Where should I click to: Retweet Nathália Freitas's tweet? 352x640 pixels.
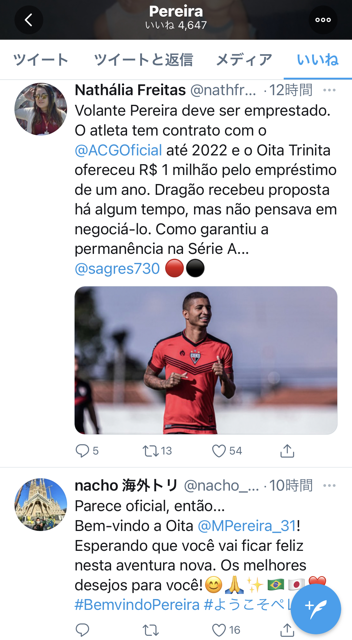150,451
